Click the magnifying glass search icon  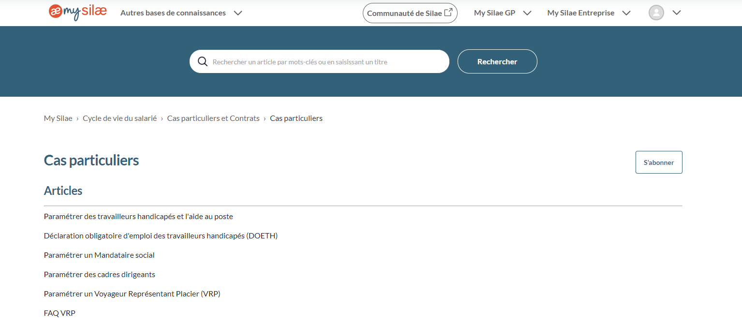click(202, 61)
